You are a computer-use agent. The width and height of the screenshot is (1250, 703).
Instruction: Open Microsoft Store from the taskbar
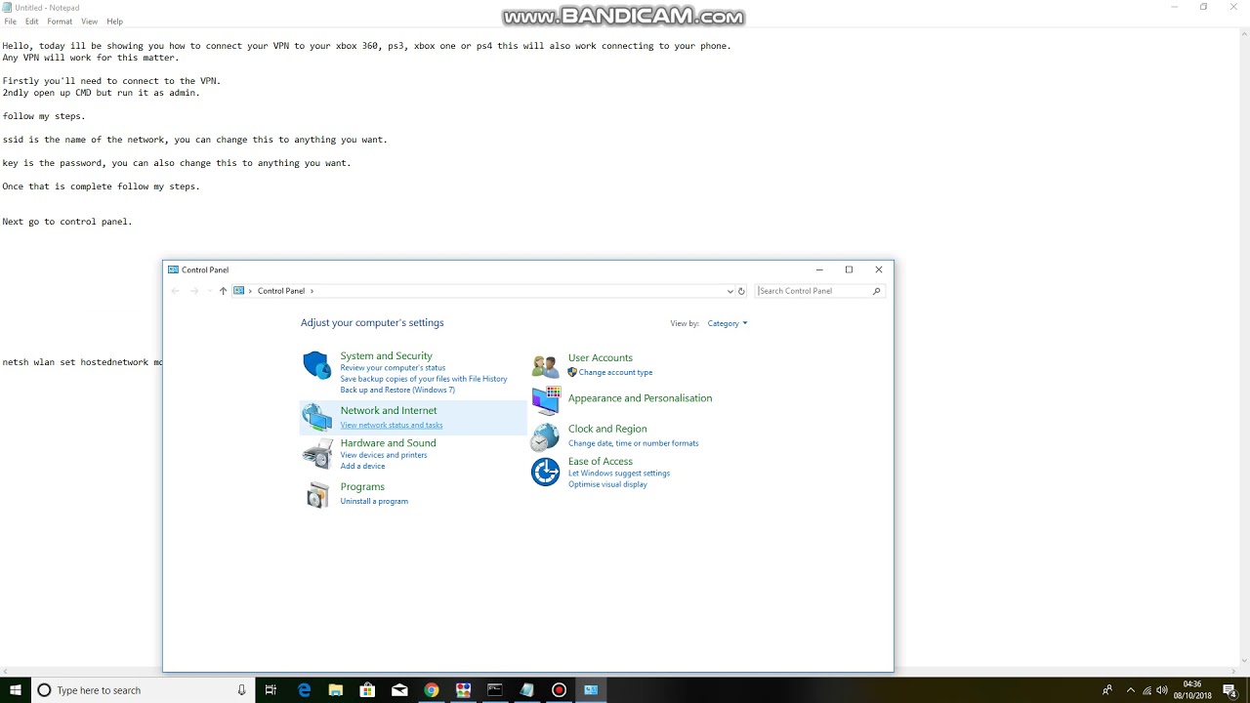tap(367, 690)
